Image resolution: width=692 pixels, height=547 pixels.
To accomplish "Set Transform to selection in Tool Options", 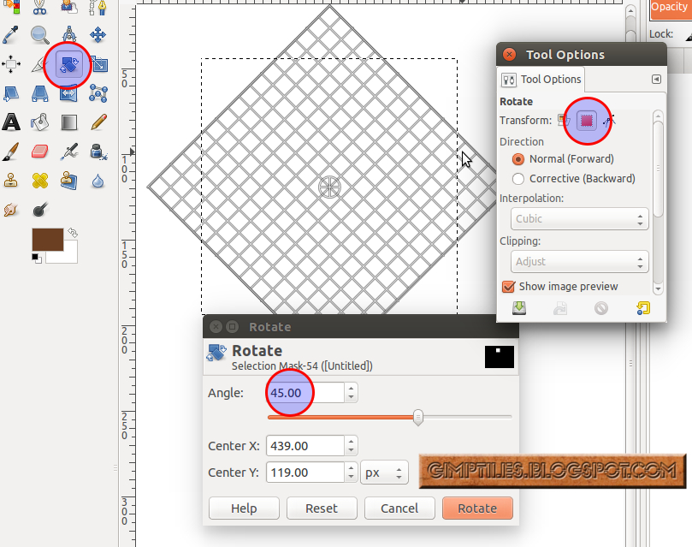I will coord(587,121).
